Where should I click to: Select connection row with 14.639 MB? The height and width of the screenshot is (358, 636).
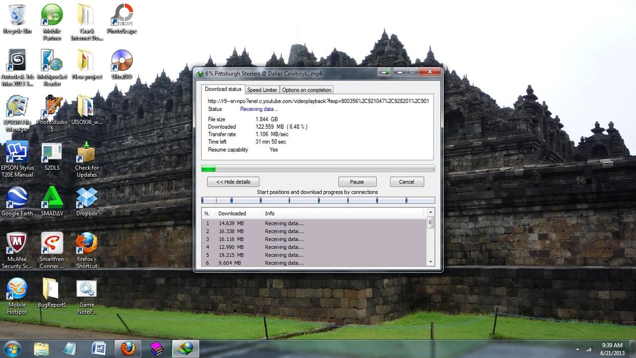[314, 224]
